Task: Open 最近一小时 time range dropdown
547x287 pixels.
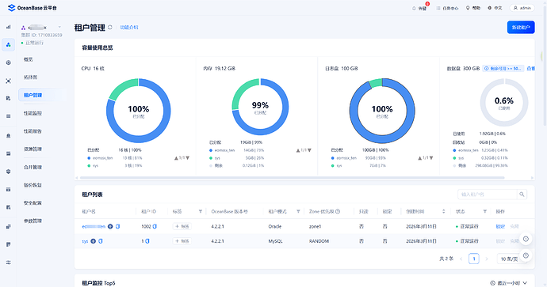Action: (x=509, y=283)
